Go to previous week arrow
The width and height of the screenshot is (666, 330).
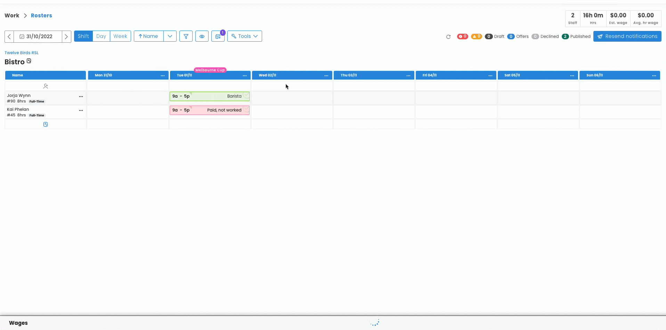[9, 36]
